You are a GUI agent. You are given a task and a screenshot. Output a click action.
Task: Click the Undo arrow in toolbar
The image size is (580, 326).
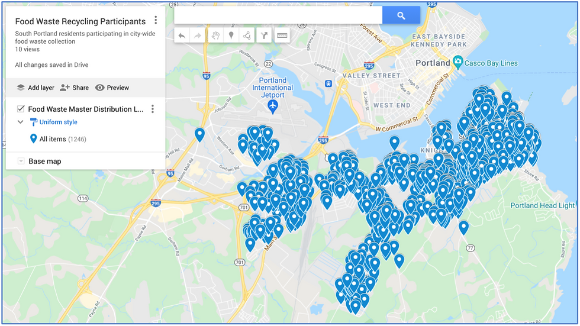coord(182,36)
